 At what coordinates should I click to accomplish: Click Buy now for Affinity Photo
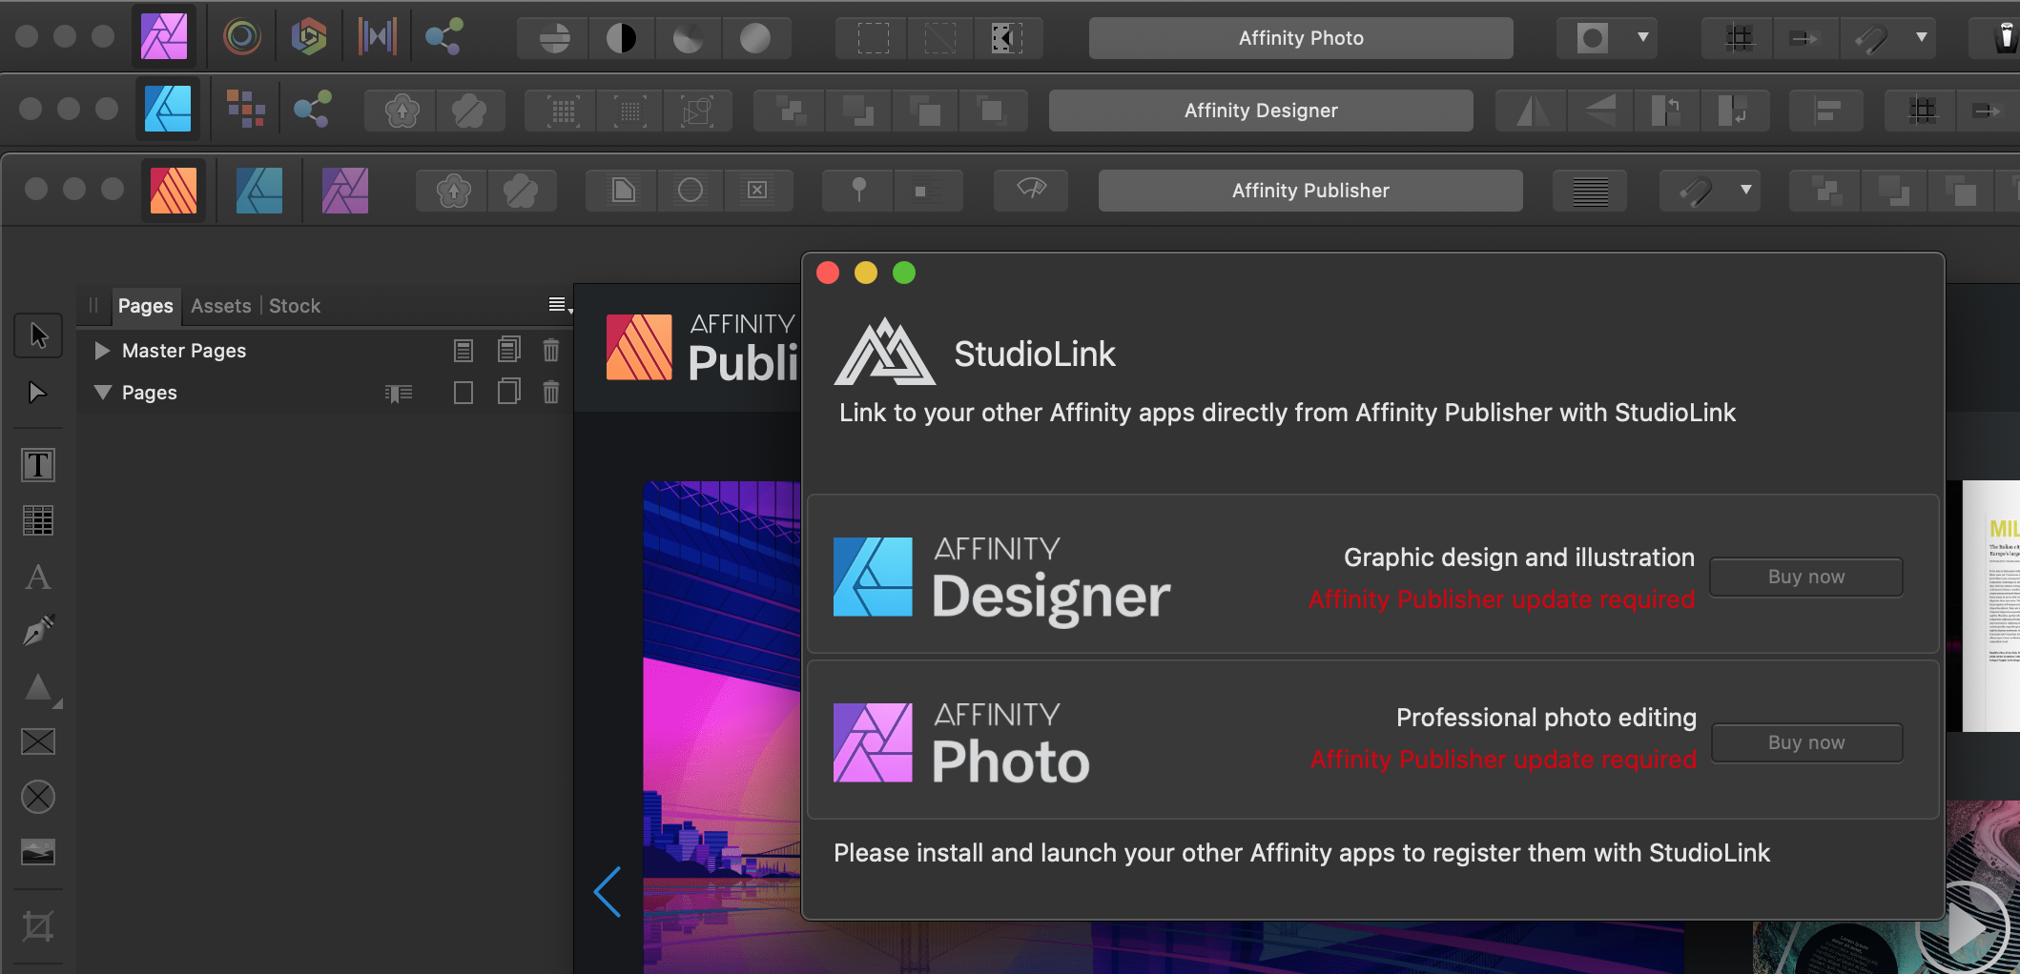click(1806, 742)
